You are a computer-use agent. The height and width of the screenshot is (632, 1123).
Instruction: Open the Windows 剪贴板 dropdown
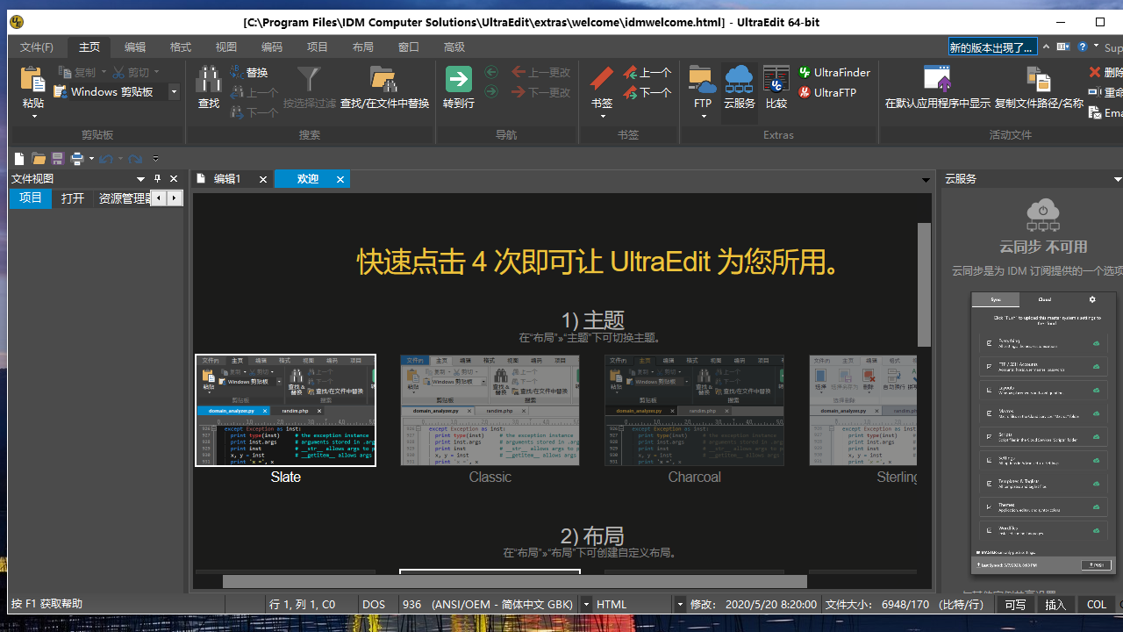pyautogui.click(x=173, y=91)
